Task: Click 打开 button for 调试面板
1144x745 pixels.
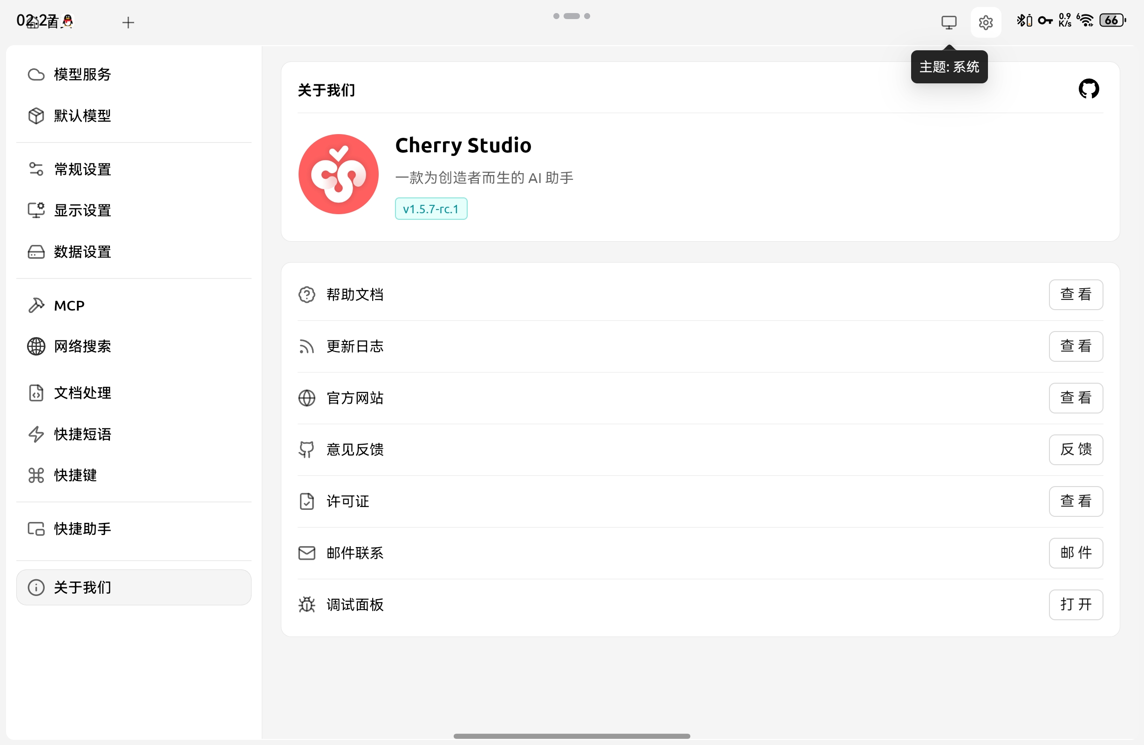Action: pos(1076,605)
